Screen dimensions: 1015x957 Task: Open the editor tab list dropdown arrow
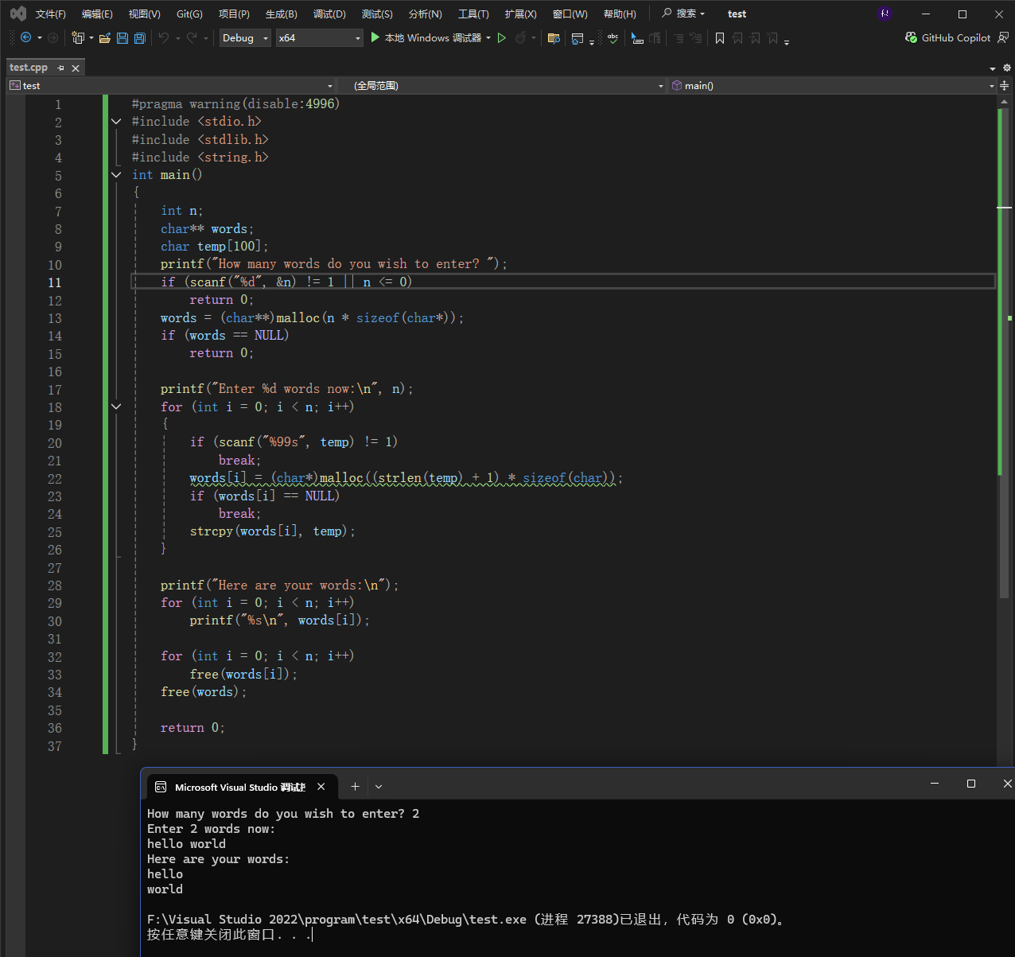tap(993, 68)
